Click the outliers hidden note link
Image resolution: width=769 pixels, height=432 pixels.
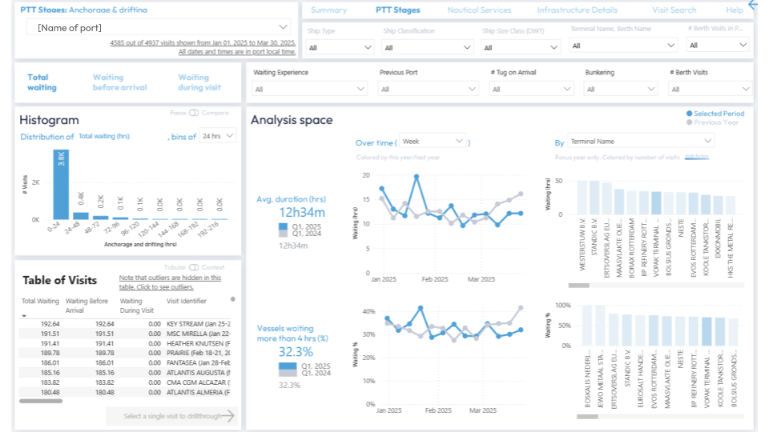point(169,282)
